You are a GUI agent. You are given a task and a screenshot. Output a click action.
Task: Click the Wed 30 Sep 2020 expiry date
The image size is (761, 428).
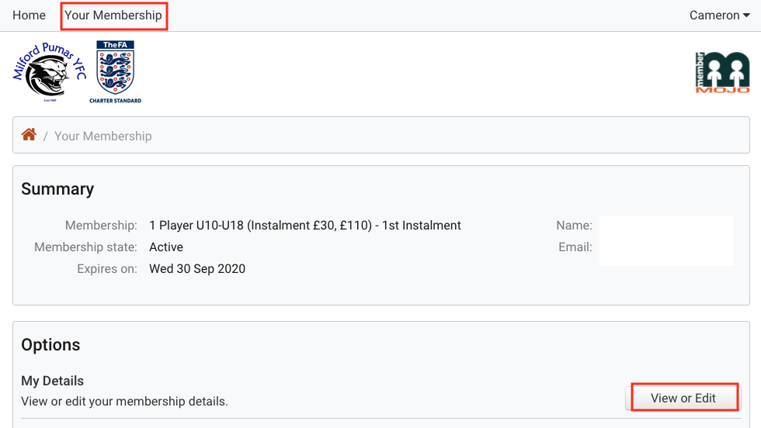197,269
